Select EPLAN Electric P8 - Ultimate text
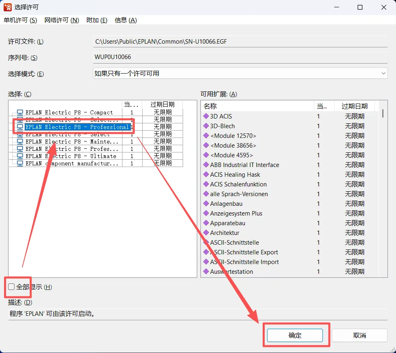Screen dimensions: 396x353 pos(71,156)
